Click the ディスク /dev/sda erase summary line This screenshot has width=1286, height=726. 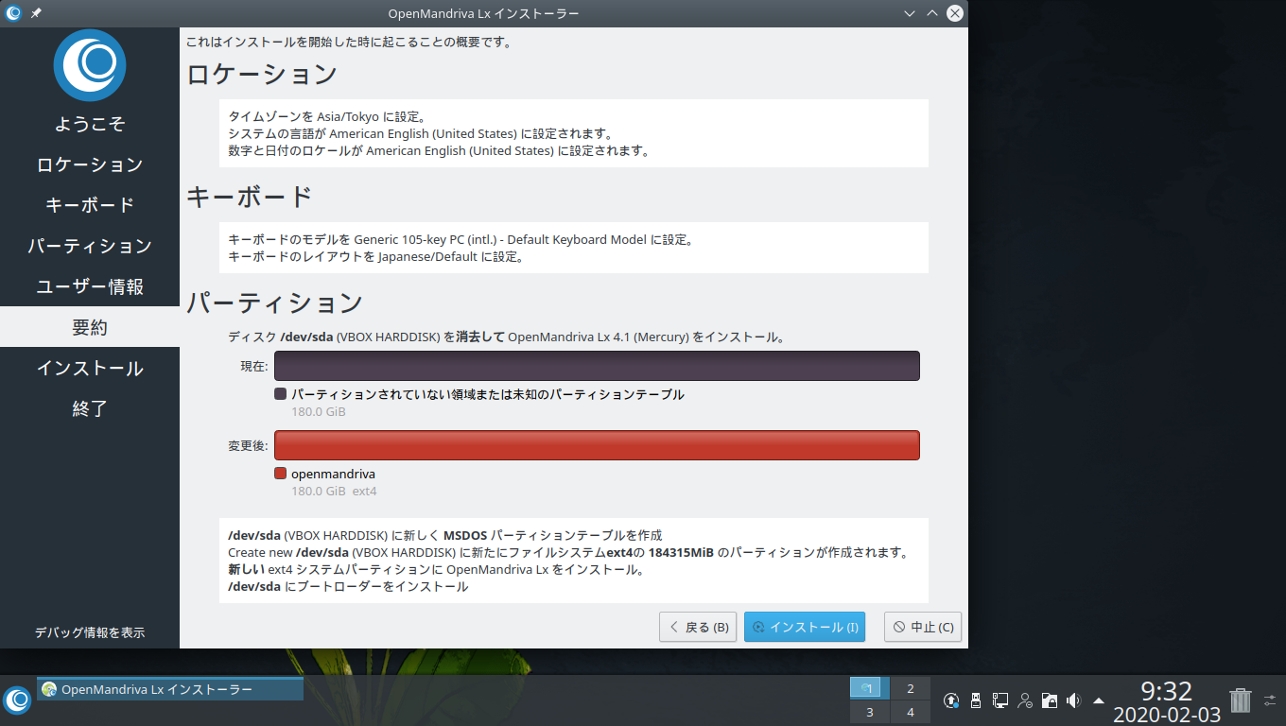click(506, 337)
